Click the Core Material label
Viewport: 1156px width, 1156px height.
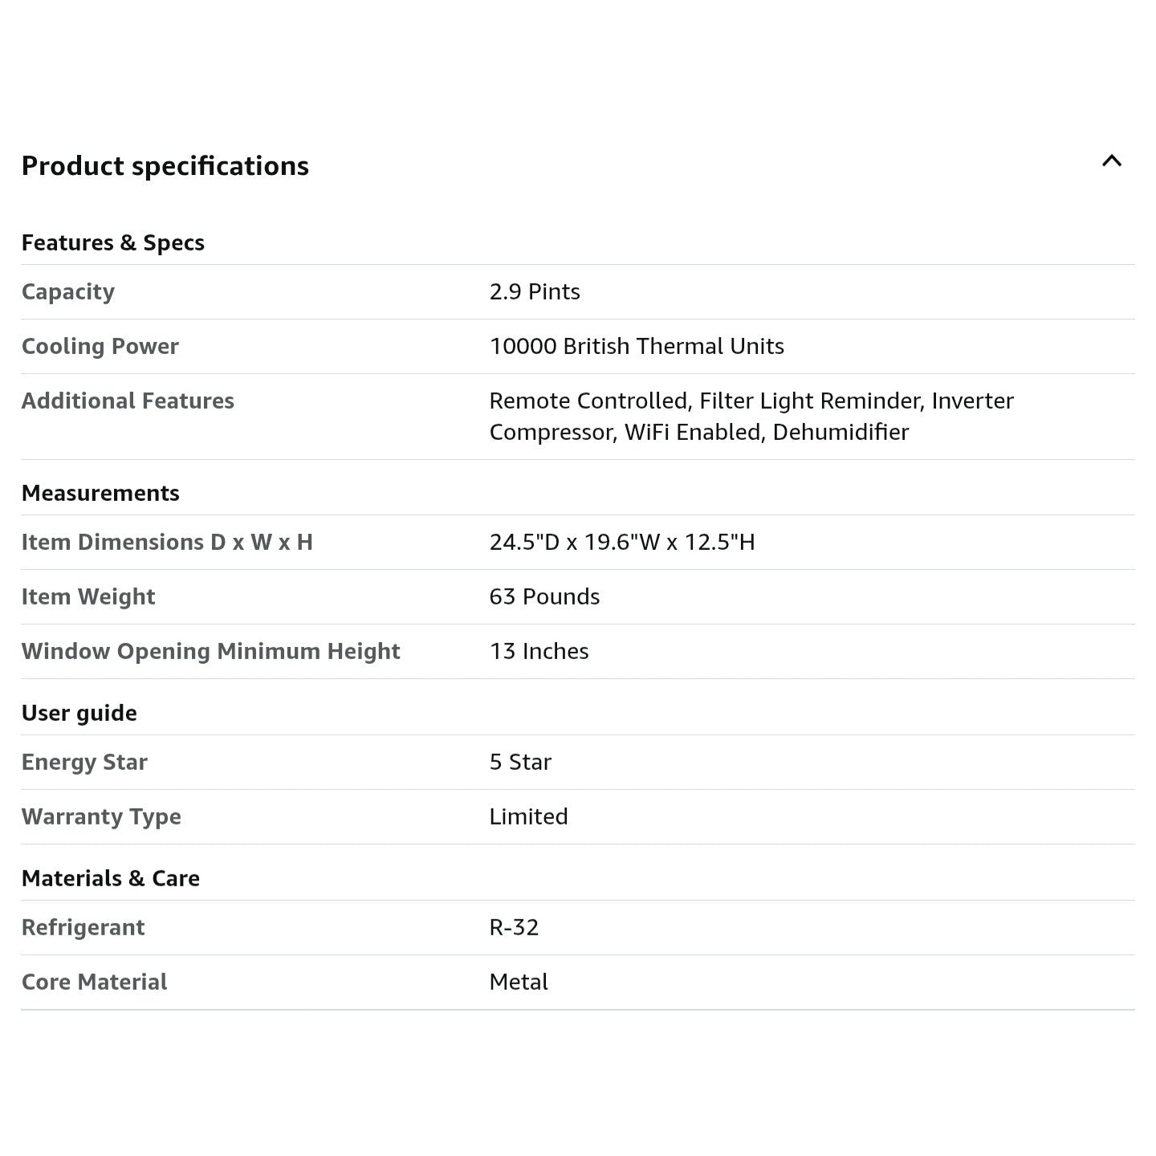point(94,982)
